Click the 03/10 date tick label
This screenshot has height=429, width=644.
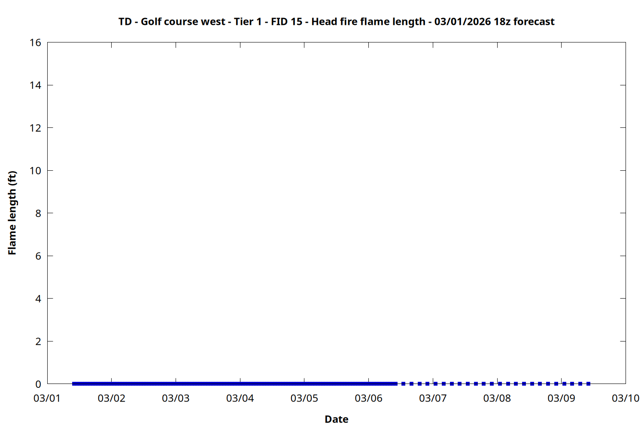(626, 398)
